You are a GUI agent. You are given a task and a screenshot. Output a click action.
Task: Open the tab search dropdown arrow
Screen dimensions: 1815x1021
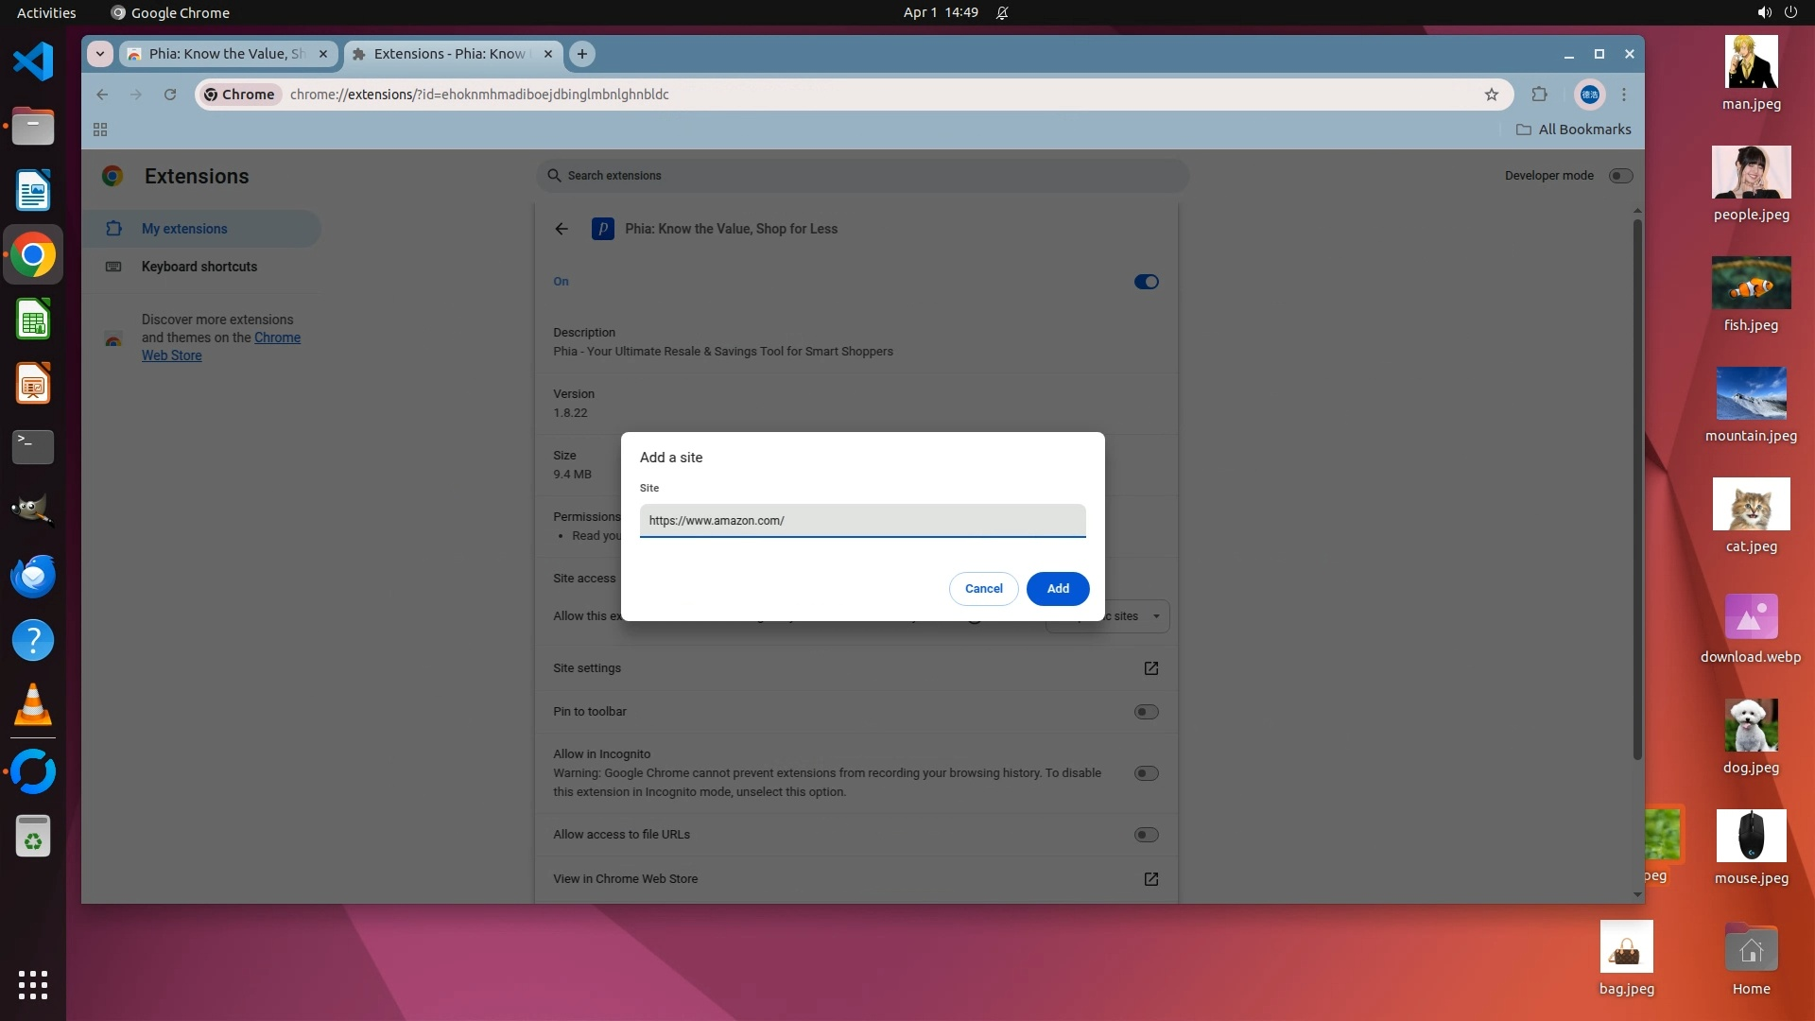coord(100,54)
